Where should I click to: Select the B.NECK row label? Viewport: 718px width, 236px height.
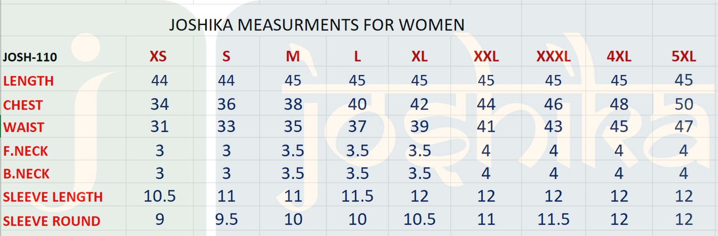coord(26,174)
